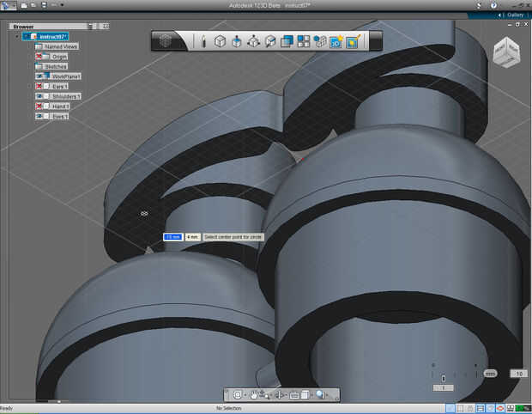
Task: Select the Pan hand navigation tool
Action: click(x=254, y=394)
